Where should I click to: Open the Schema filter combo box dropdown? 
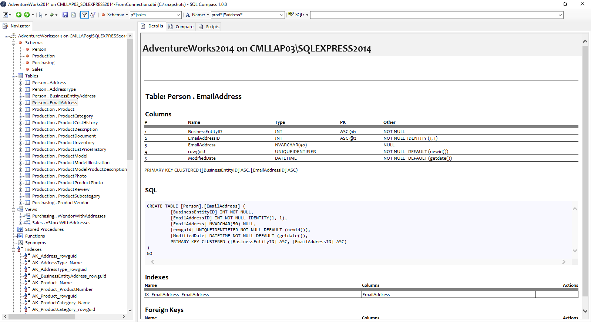click(x=178, y=15)
